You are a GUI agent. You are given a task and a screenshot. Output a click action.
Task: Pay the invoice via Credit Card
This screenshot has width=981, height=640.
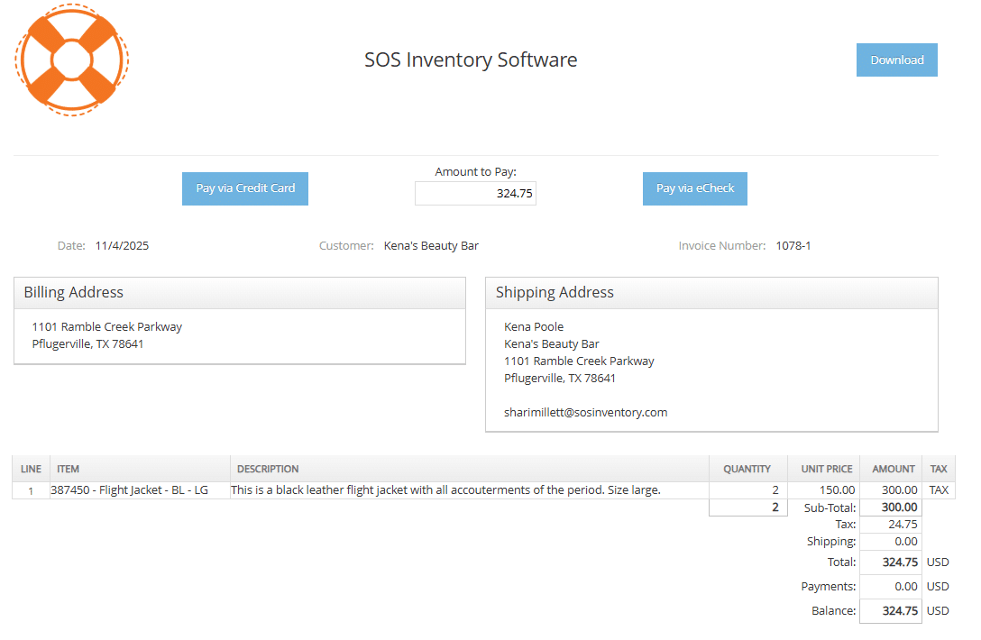245,188
